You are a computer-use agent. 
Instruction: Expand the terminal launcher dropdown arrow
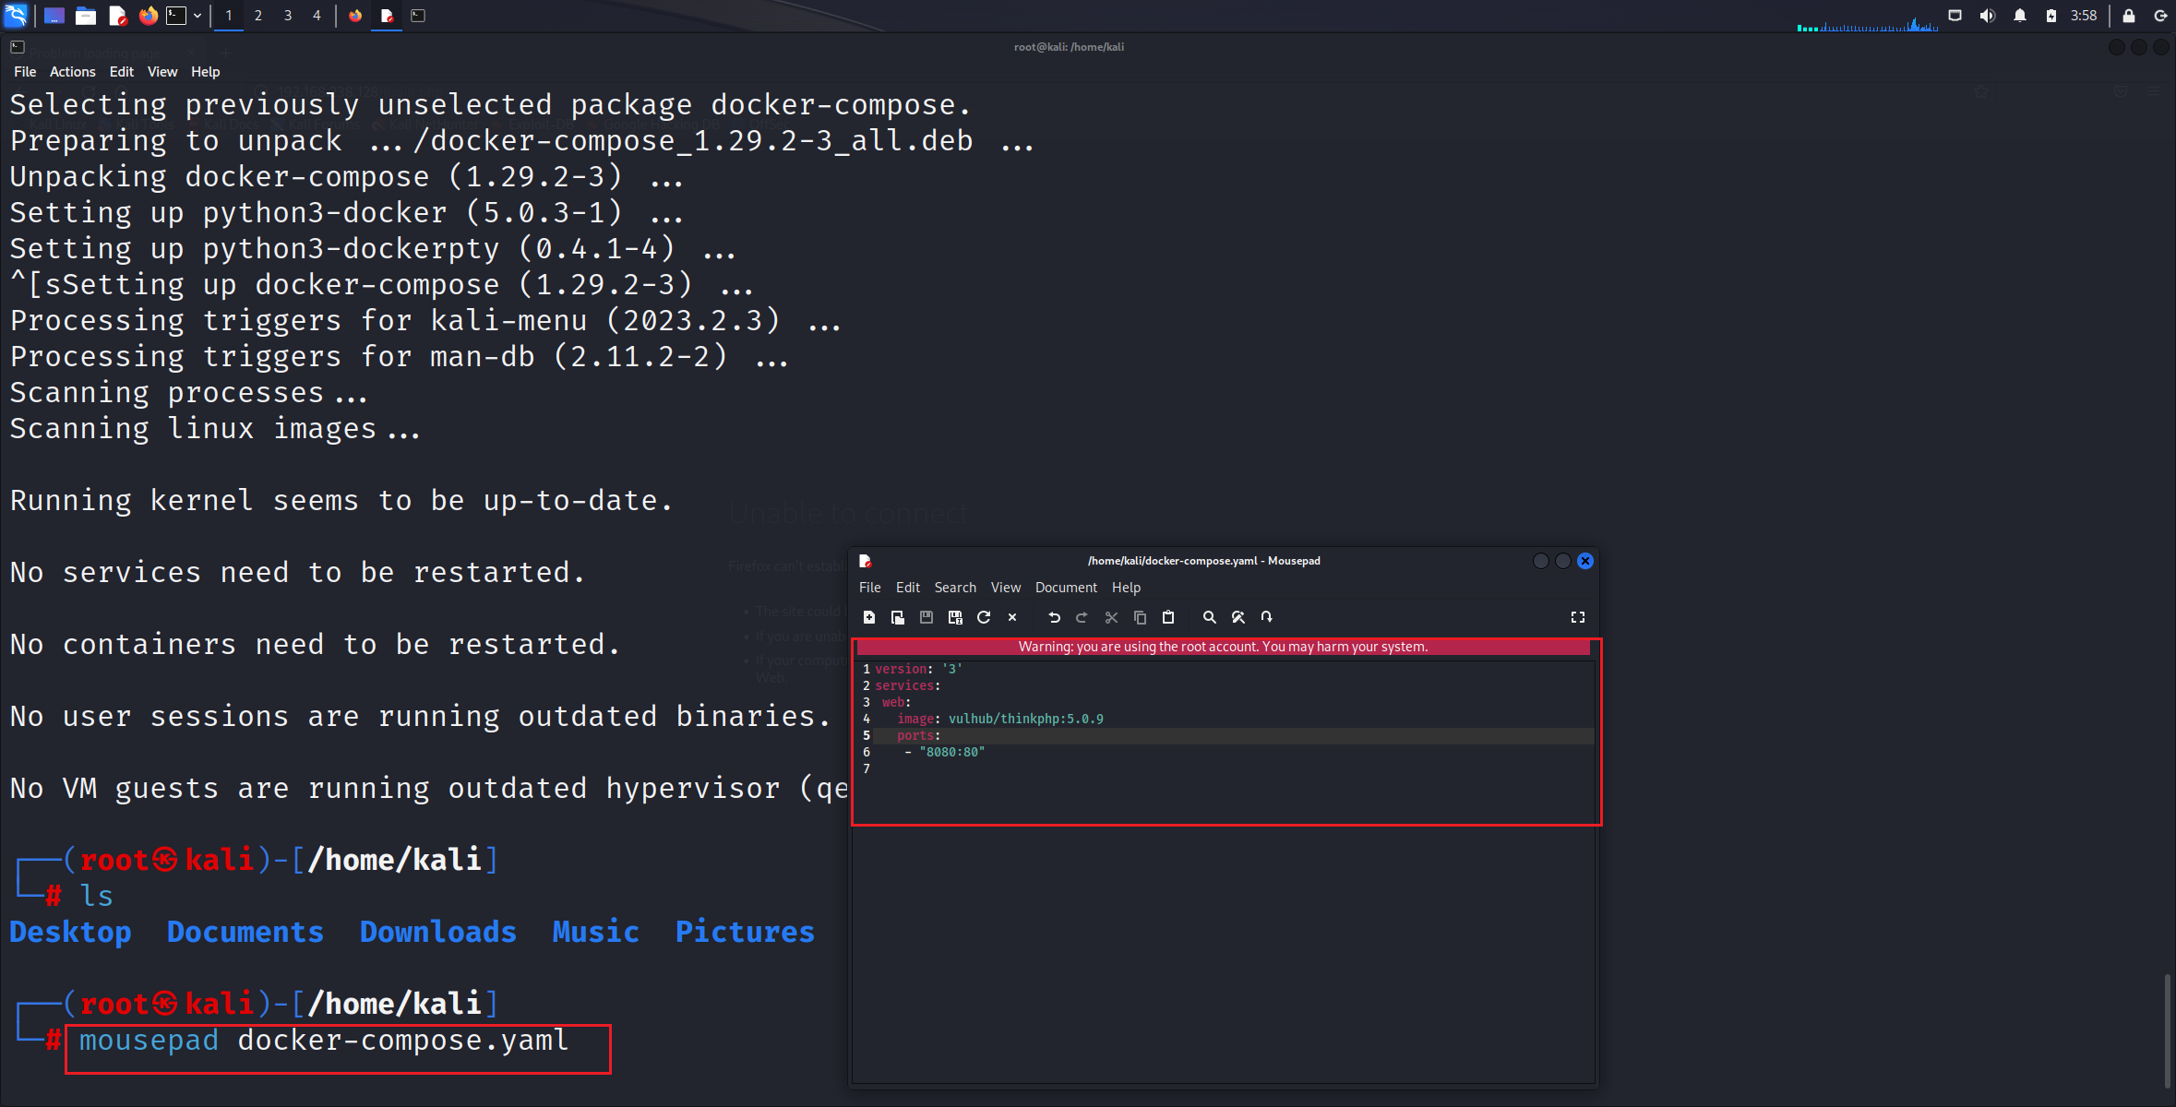197,16
